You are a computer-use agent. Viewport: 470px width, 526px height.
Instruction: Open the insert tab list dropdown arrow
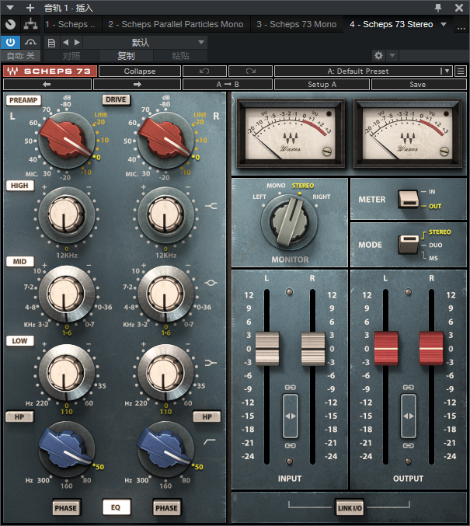click(444, 24)
